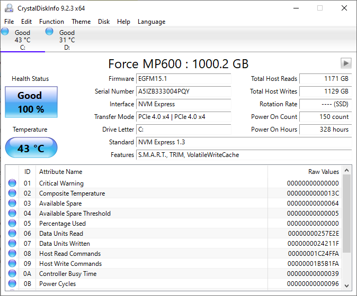Click the Standard field NVM Express 1.3

pyautogui.click(x=244, y=142)
